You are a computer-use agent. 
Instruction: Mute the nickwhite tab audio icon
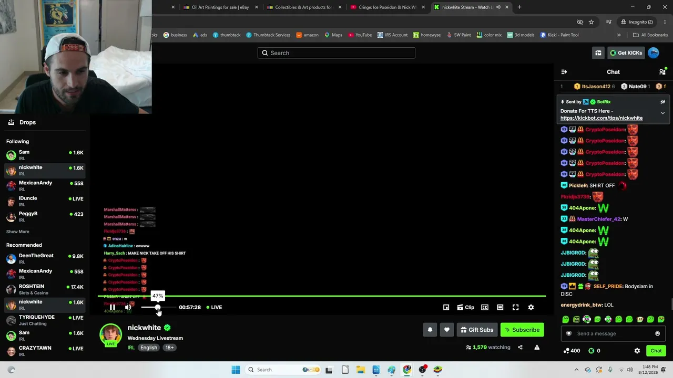498,7
